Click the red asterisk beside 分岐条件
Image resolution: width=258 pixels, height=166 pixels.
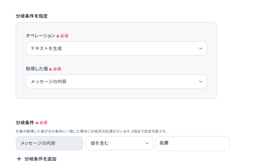37,123
